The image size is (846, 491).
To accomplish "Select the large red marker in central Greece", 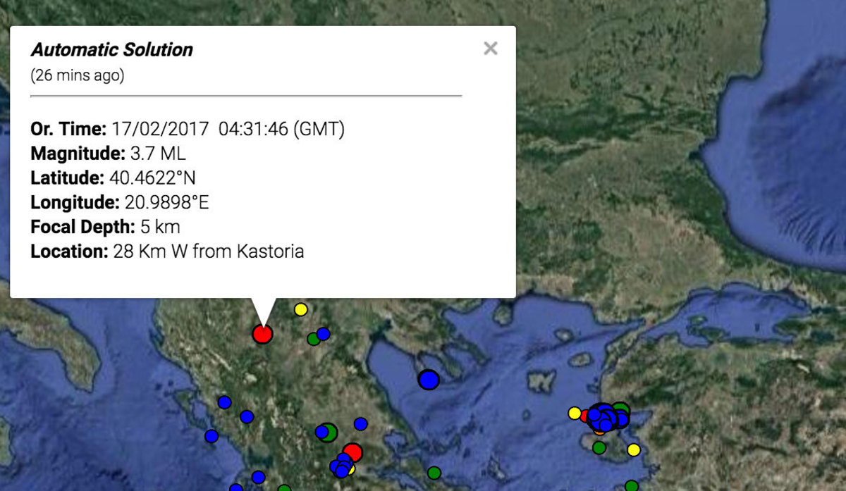I will [x=352, y=453].
